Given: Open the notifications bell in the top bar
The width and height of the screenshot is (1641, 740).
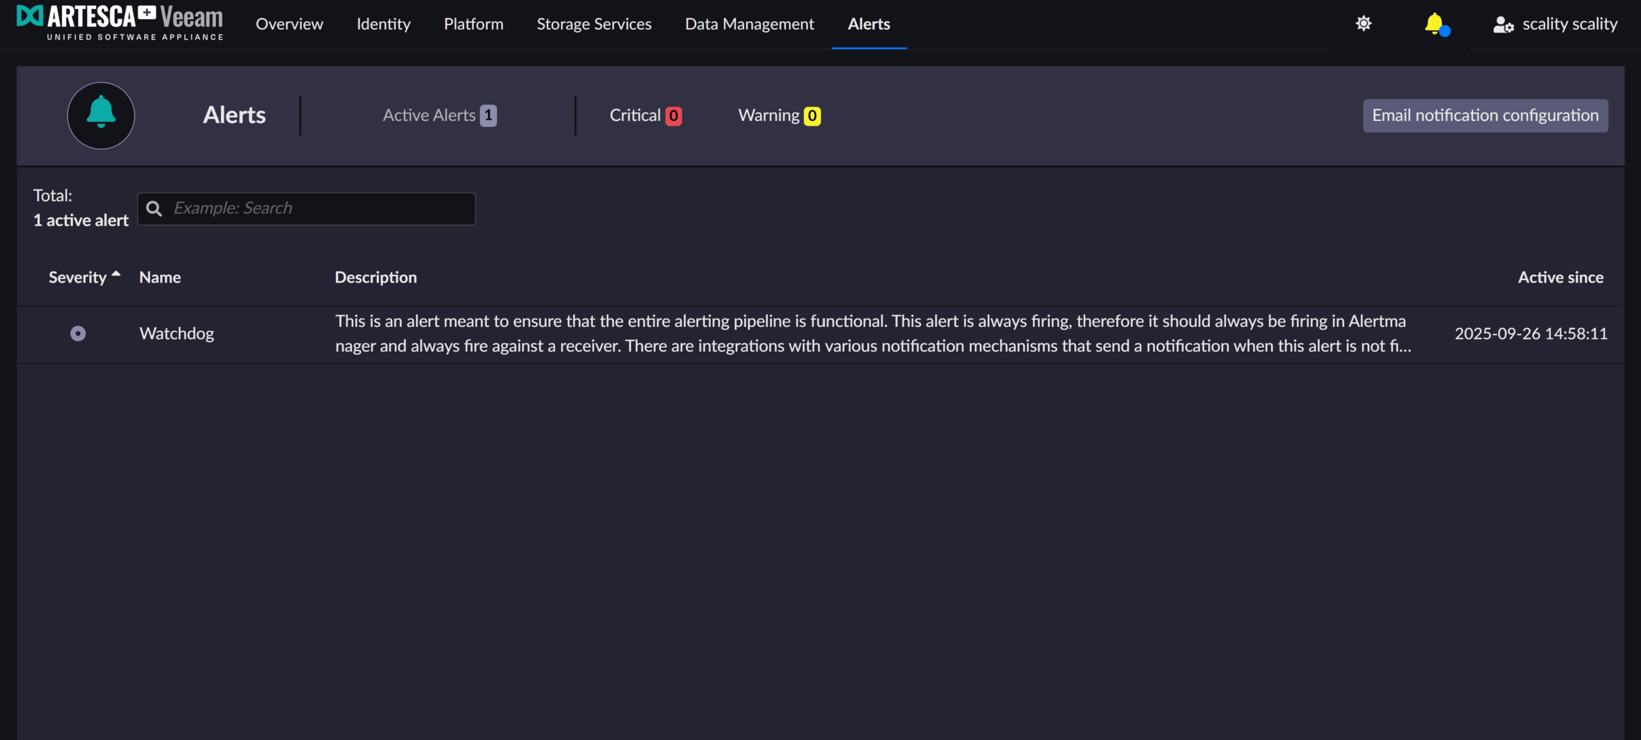Looking at the screenshot, I should tap(1435, 24).
